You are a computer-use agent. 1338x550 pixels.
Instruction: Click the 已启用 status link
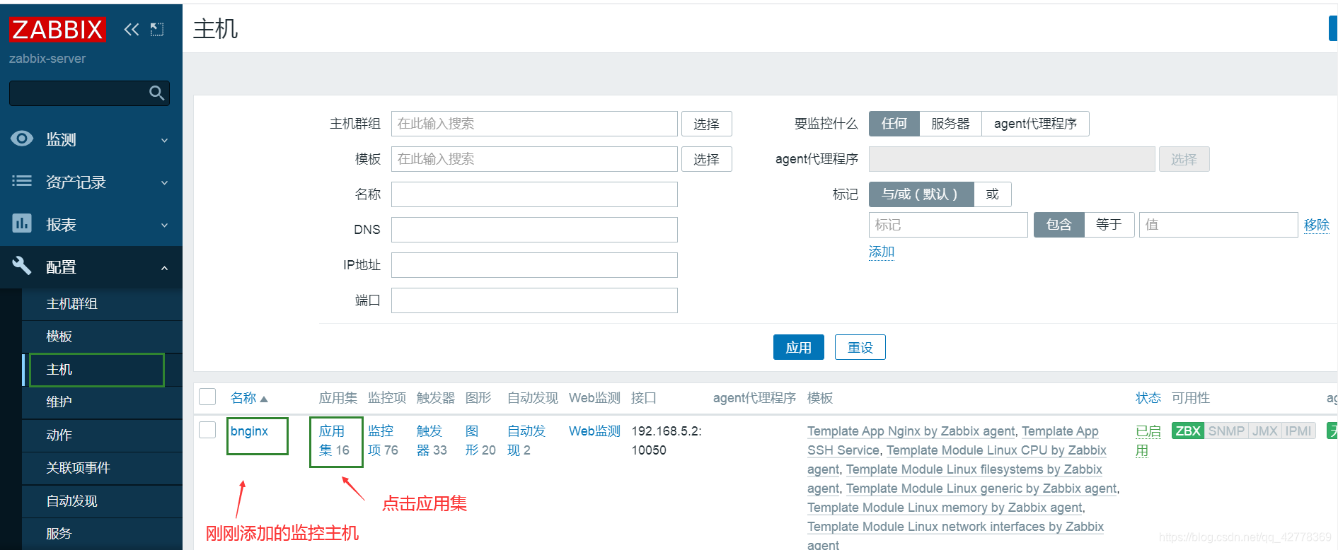click(1148, 440)
